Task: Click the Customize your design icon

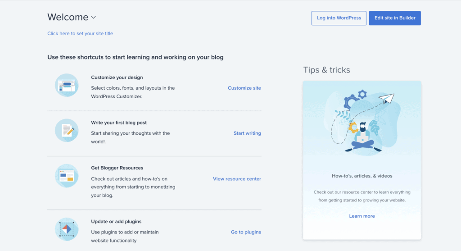Action: tap(67, 85)
